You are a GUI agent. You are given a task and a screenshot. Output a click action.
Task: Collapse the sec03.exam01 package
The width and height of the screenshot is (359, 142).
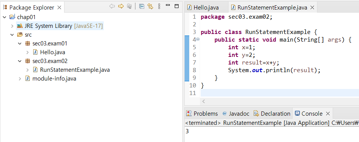pos(20,44)
